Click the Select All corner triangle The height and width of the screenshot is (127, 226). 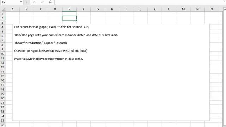(x=3, y=10)
